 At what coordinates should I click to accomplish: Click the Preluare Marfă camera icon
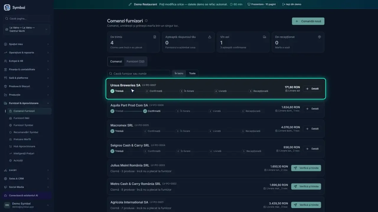pyautogui.click(x=11, y=139)
